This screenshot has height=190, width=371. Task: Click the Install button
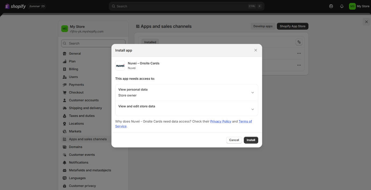(x=251, y=140)
